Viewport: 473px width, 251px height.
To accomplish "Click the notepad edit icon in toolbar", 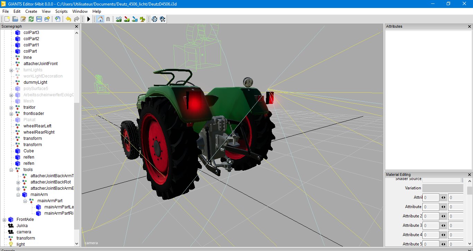I will 23,19.
